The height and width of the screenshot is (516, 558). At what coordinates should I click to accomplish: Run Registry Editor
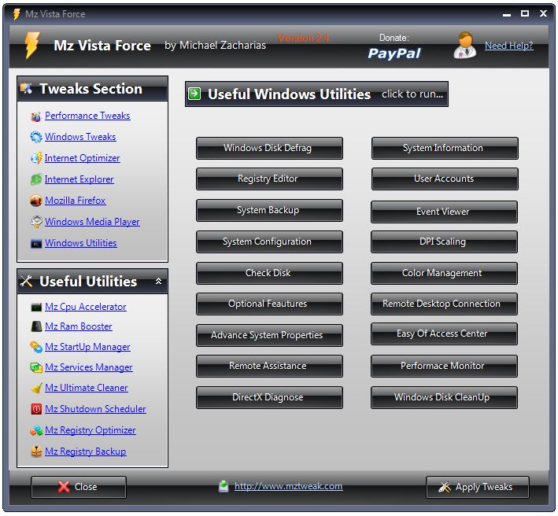click(x=269, y=179)
